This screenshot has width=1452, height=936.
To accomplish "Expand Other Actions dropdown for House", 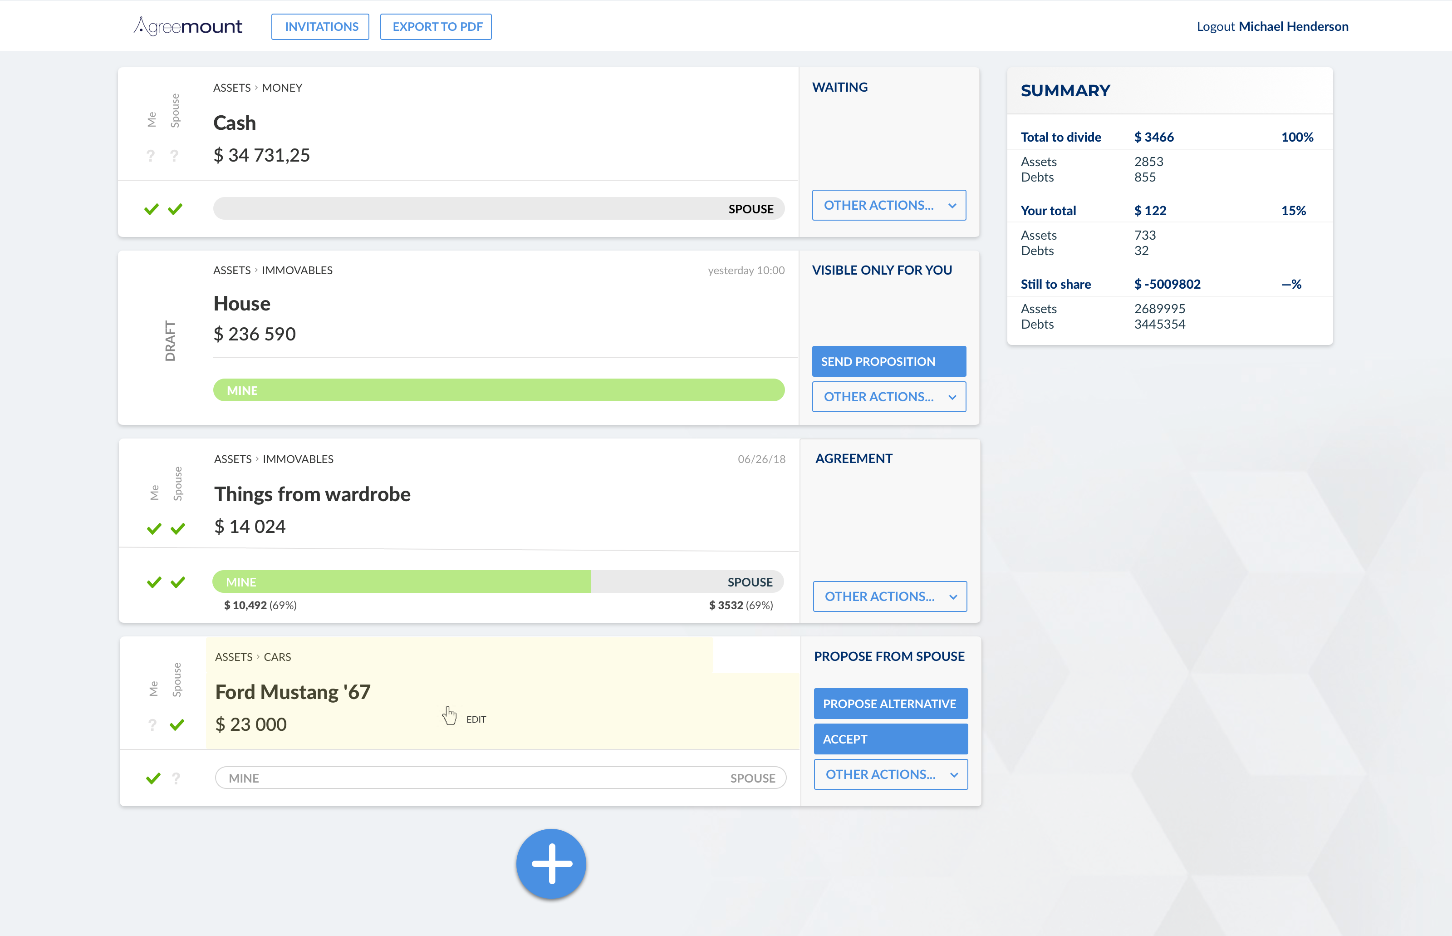I will tap(889, 397).
